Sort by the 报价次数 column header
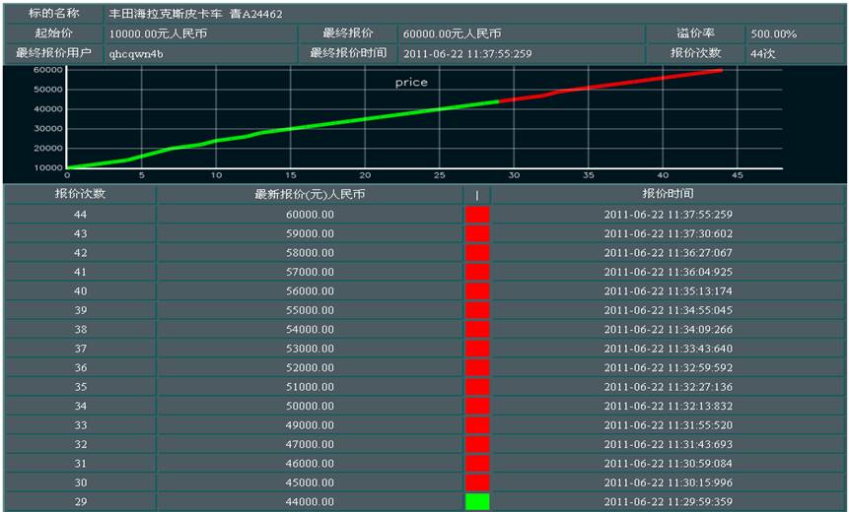849x512 pixels. pyautogui.click(x=80, y=194)
